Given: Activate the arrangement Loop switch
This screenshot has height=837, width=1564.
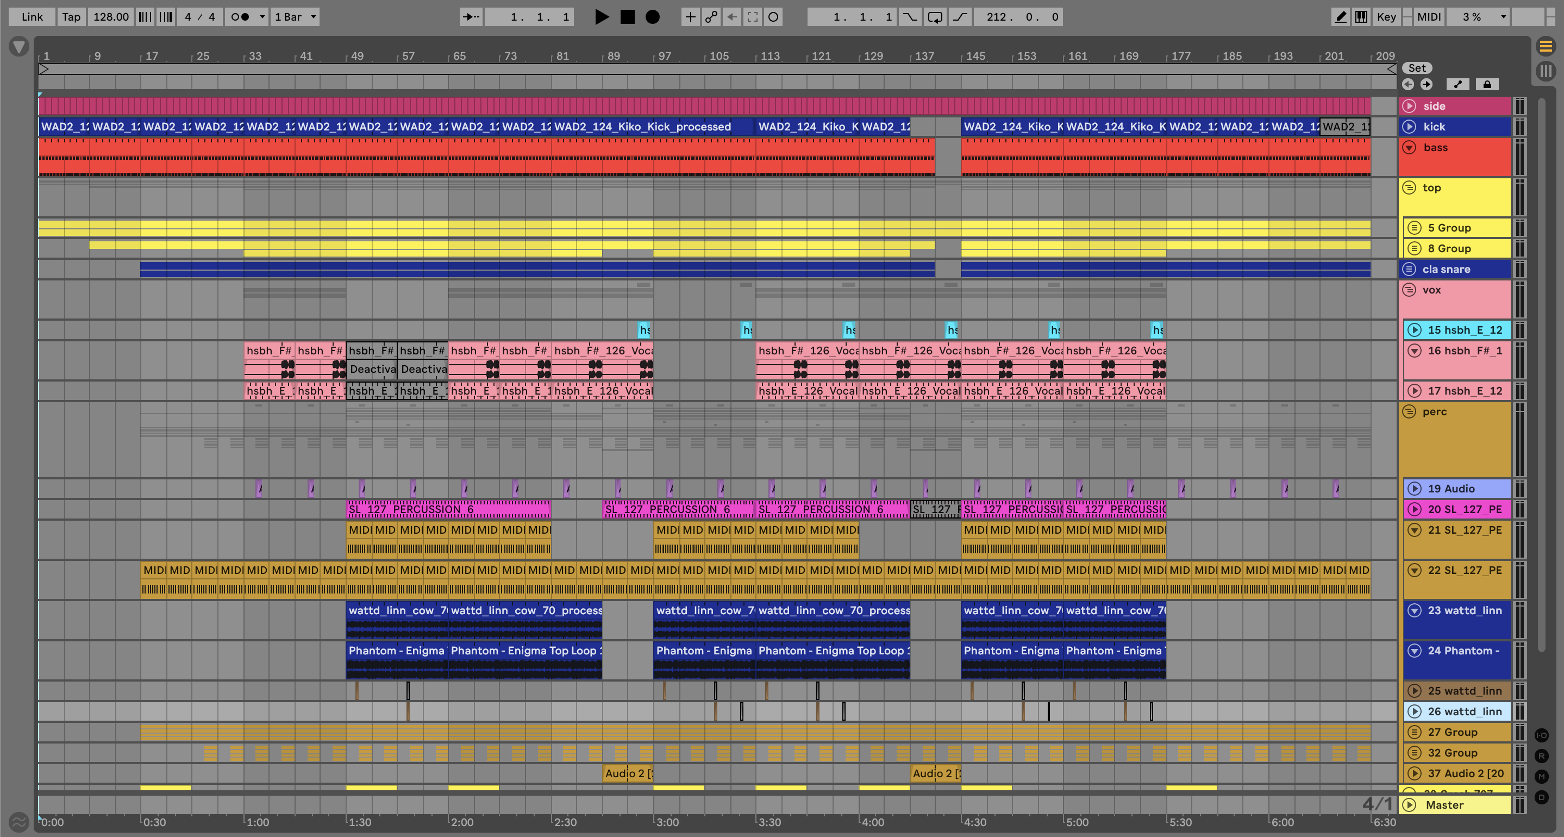Looking at the screenshot, I should [935, 17].
